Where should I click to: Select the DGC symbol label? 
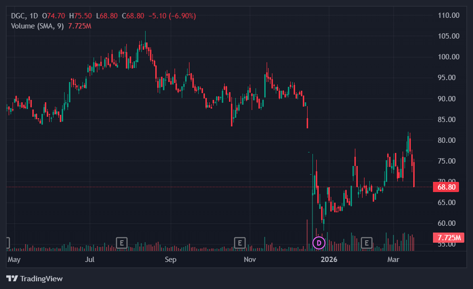click(x=18, y=16)
